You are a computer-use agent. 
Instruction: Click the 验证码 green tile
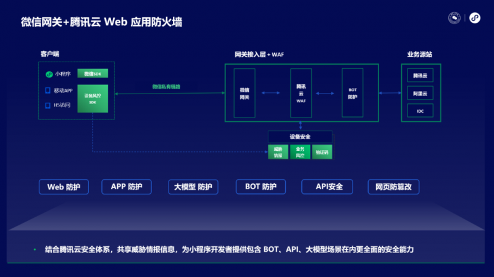click(322, 151)
